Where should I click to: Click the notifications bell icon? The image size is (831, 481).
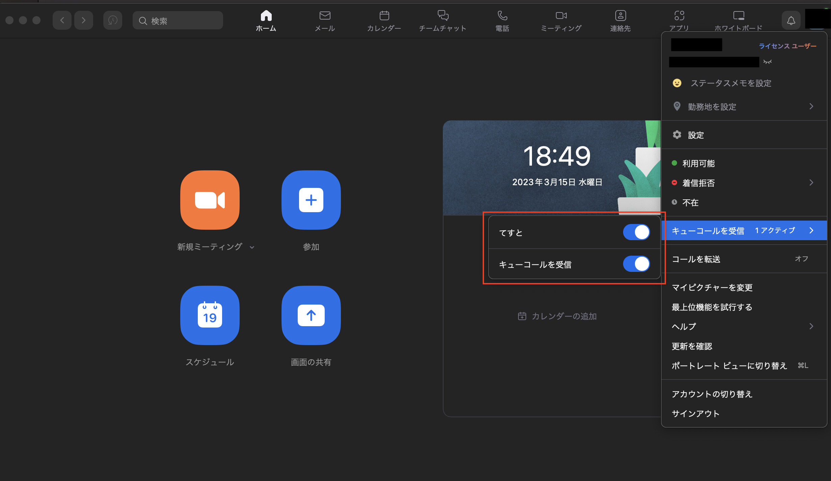791,21
